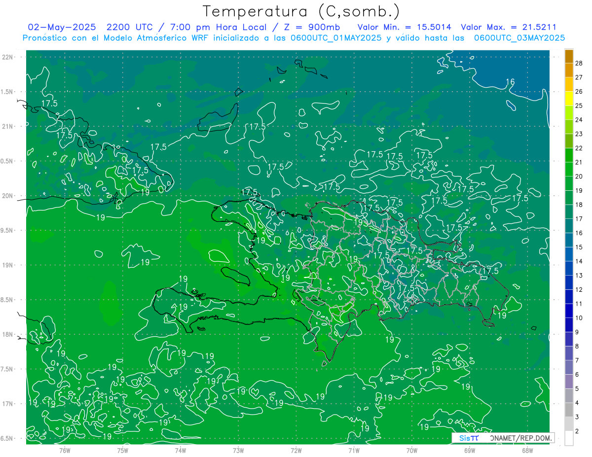
Task: Click the "Valor Min. = 15.5014" text
Action: tap(405, 27)
